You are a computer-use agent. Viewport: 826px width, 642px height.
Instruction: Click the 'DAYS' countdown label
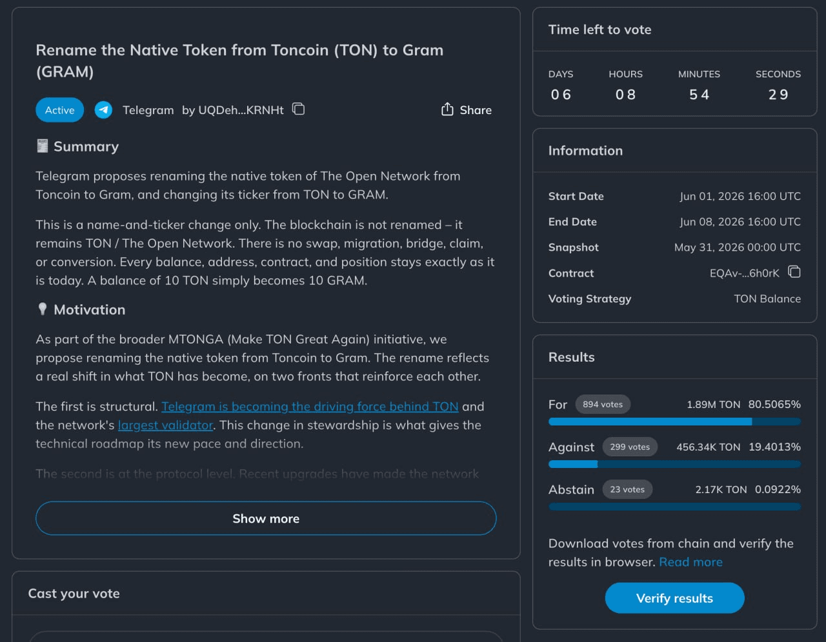[x=561, y=74]
